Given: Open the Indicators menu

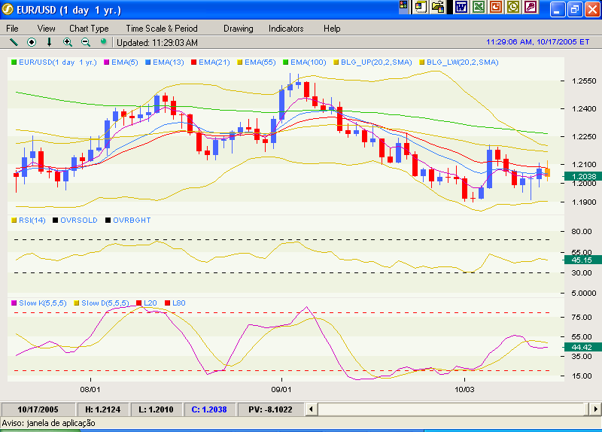Looking at the screenshot, I should pos(286,29).
